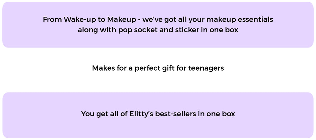Click the 'From Wake-up to Makeup' text line
This screenshot has width=316, height=140.
(158, 20)
